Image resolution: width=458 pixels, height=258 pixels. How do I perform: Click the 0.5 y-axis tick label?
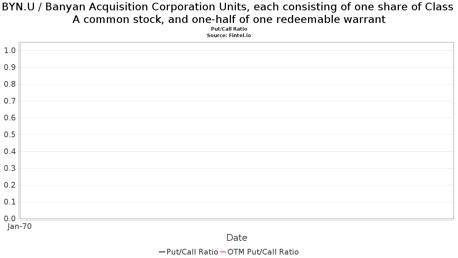[10, 135]
